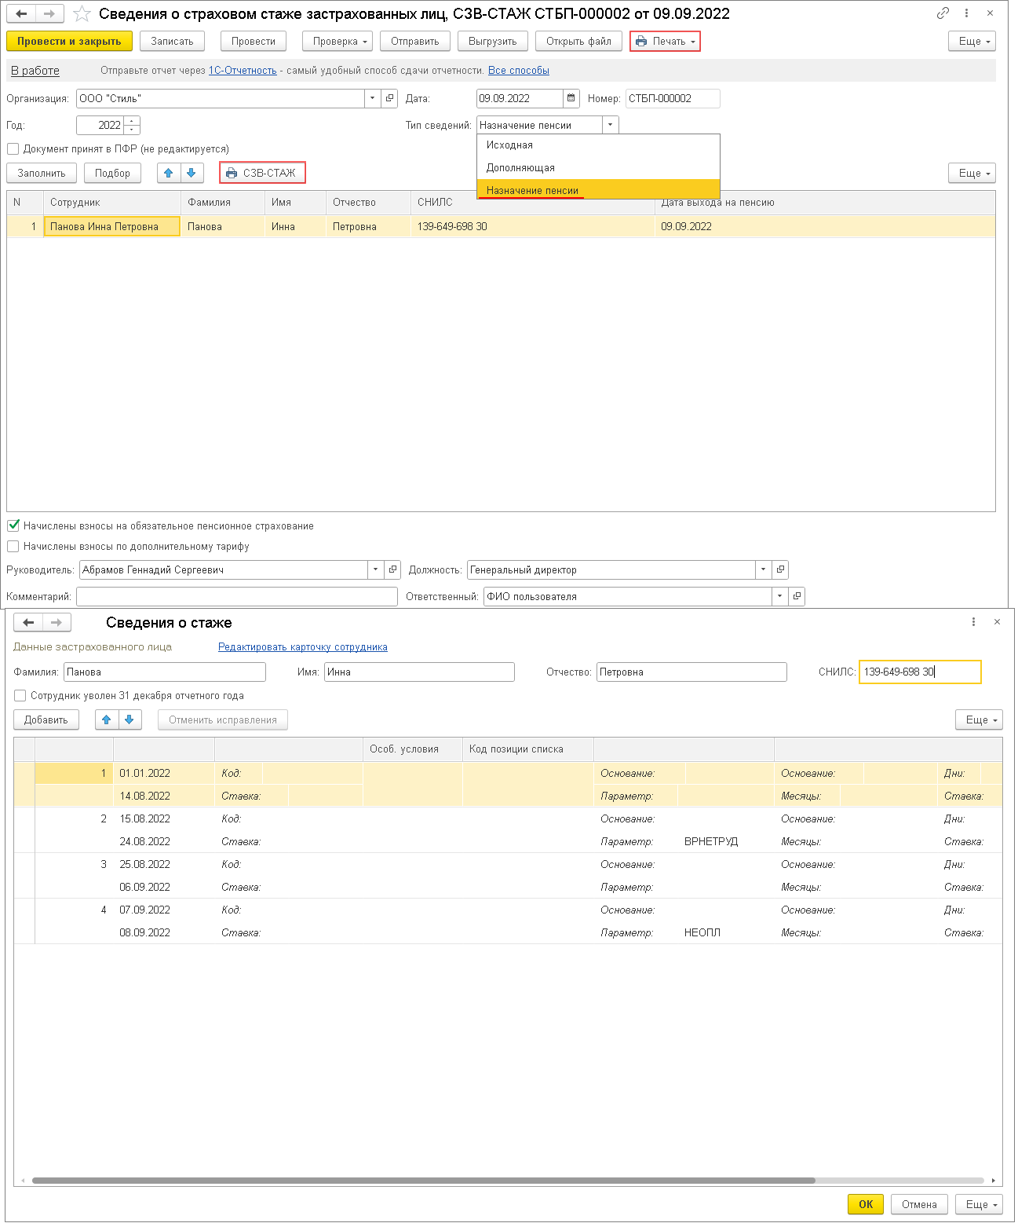1018x1223 pixels.
Task: Grab the horizontal scrollbar of periods table
Action: (x=424, y=1180)
